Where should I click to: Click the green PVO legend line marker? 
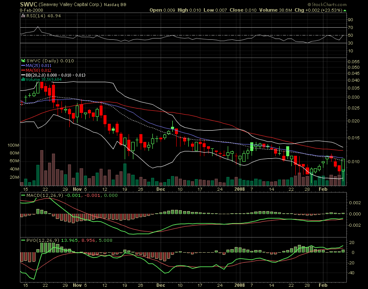23,241
